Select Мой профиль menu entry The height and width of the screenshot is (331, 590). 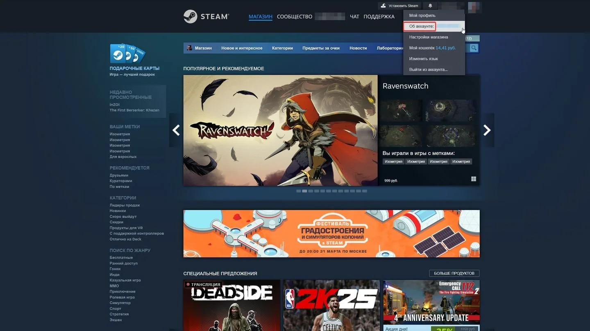[434, 16]
